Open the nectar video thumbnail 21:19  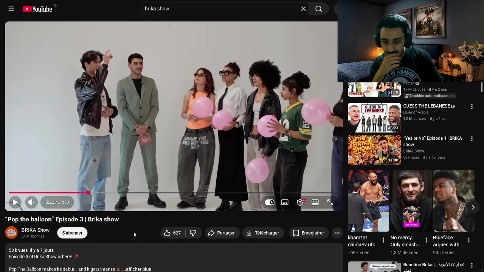click(x=374, y=90)
